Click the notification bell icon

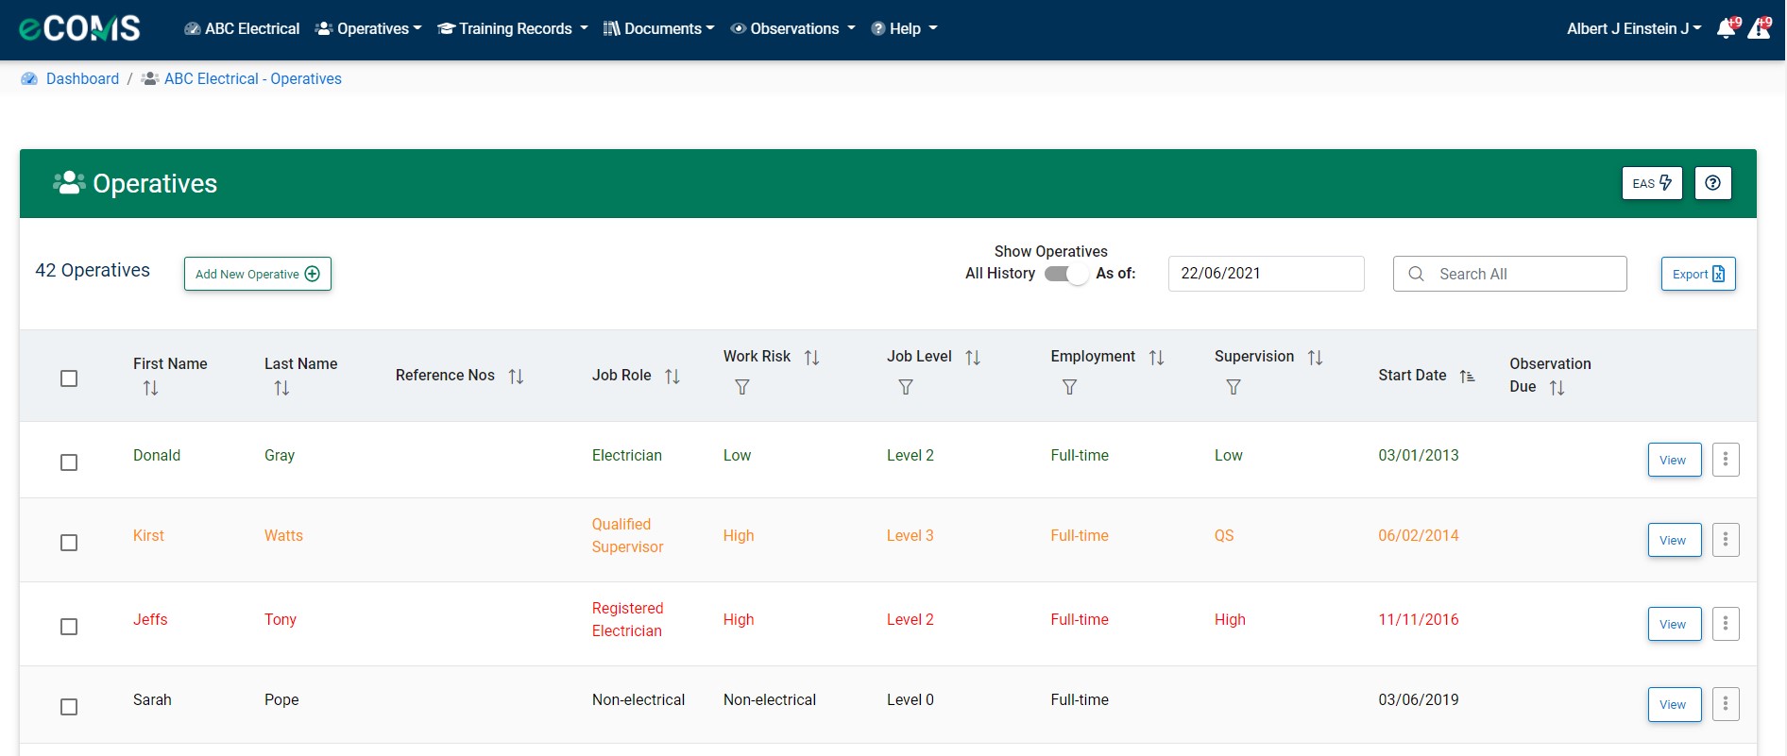(x=1727, y=28)
